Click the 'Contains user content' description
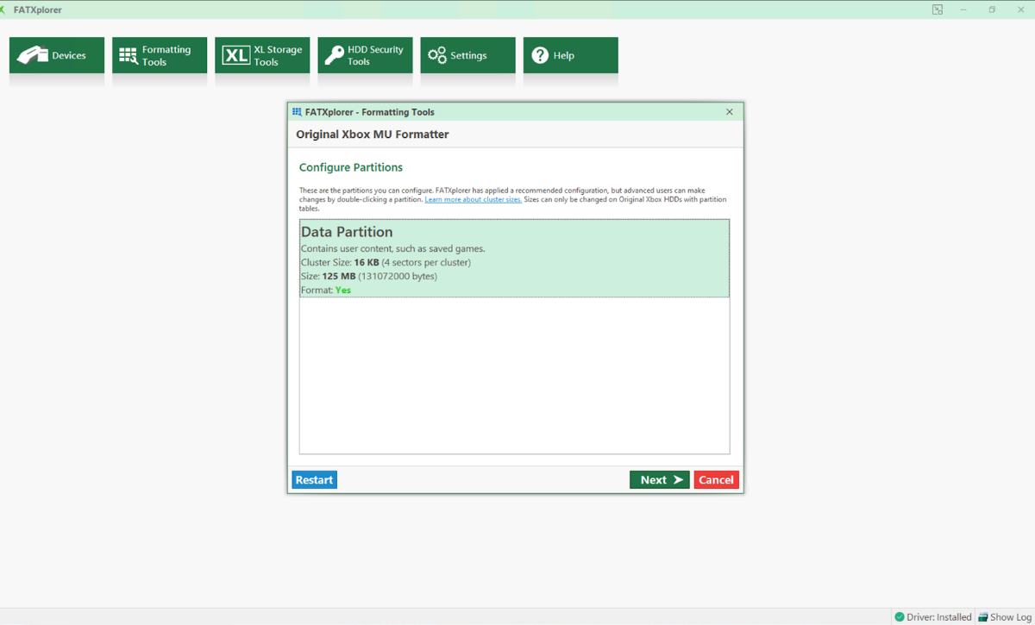 [x=393, y=248]
